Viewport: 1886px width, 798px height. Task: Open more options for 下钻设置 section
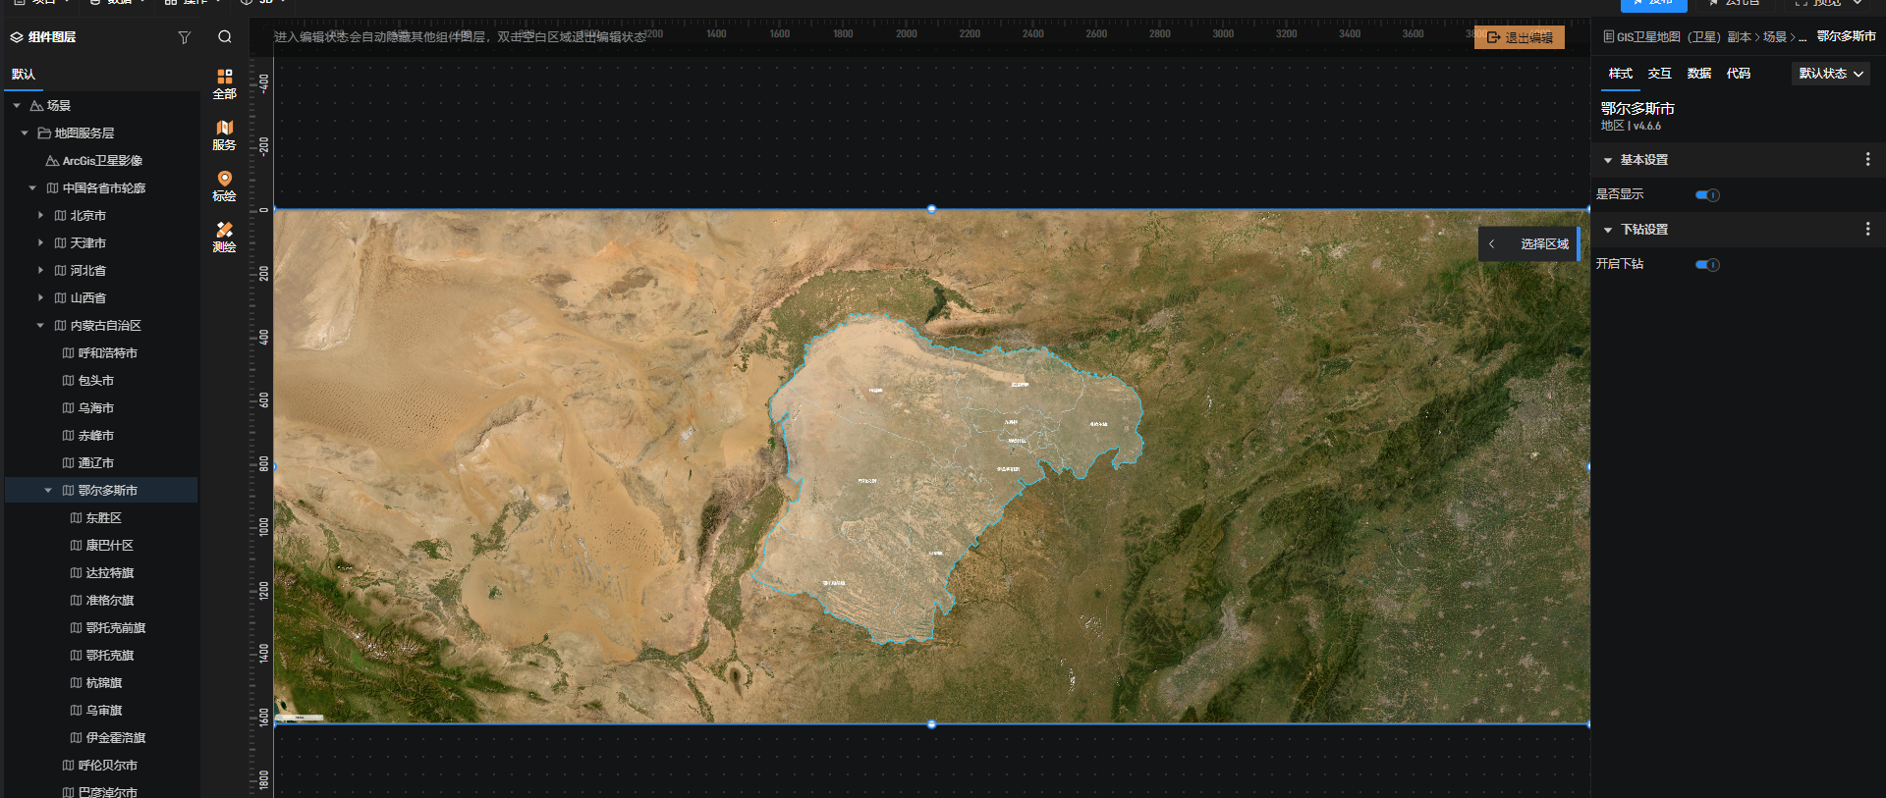pos(1867,229)
